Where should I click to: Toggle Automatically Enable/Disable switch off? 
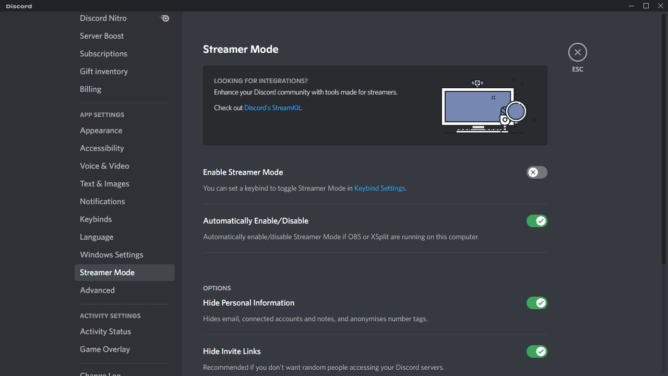click(x=537, y=221)
